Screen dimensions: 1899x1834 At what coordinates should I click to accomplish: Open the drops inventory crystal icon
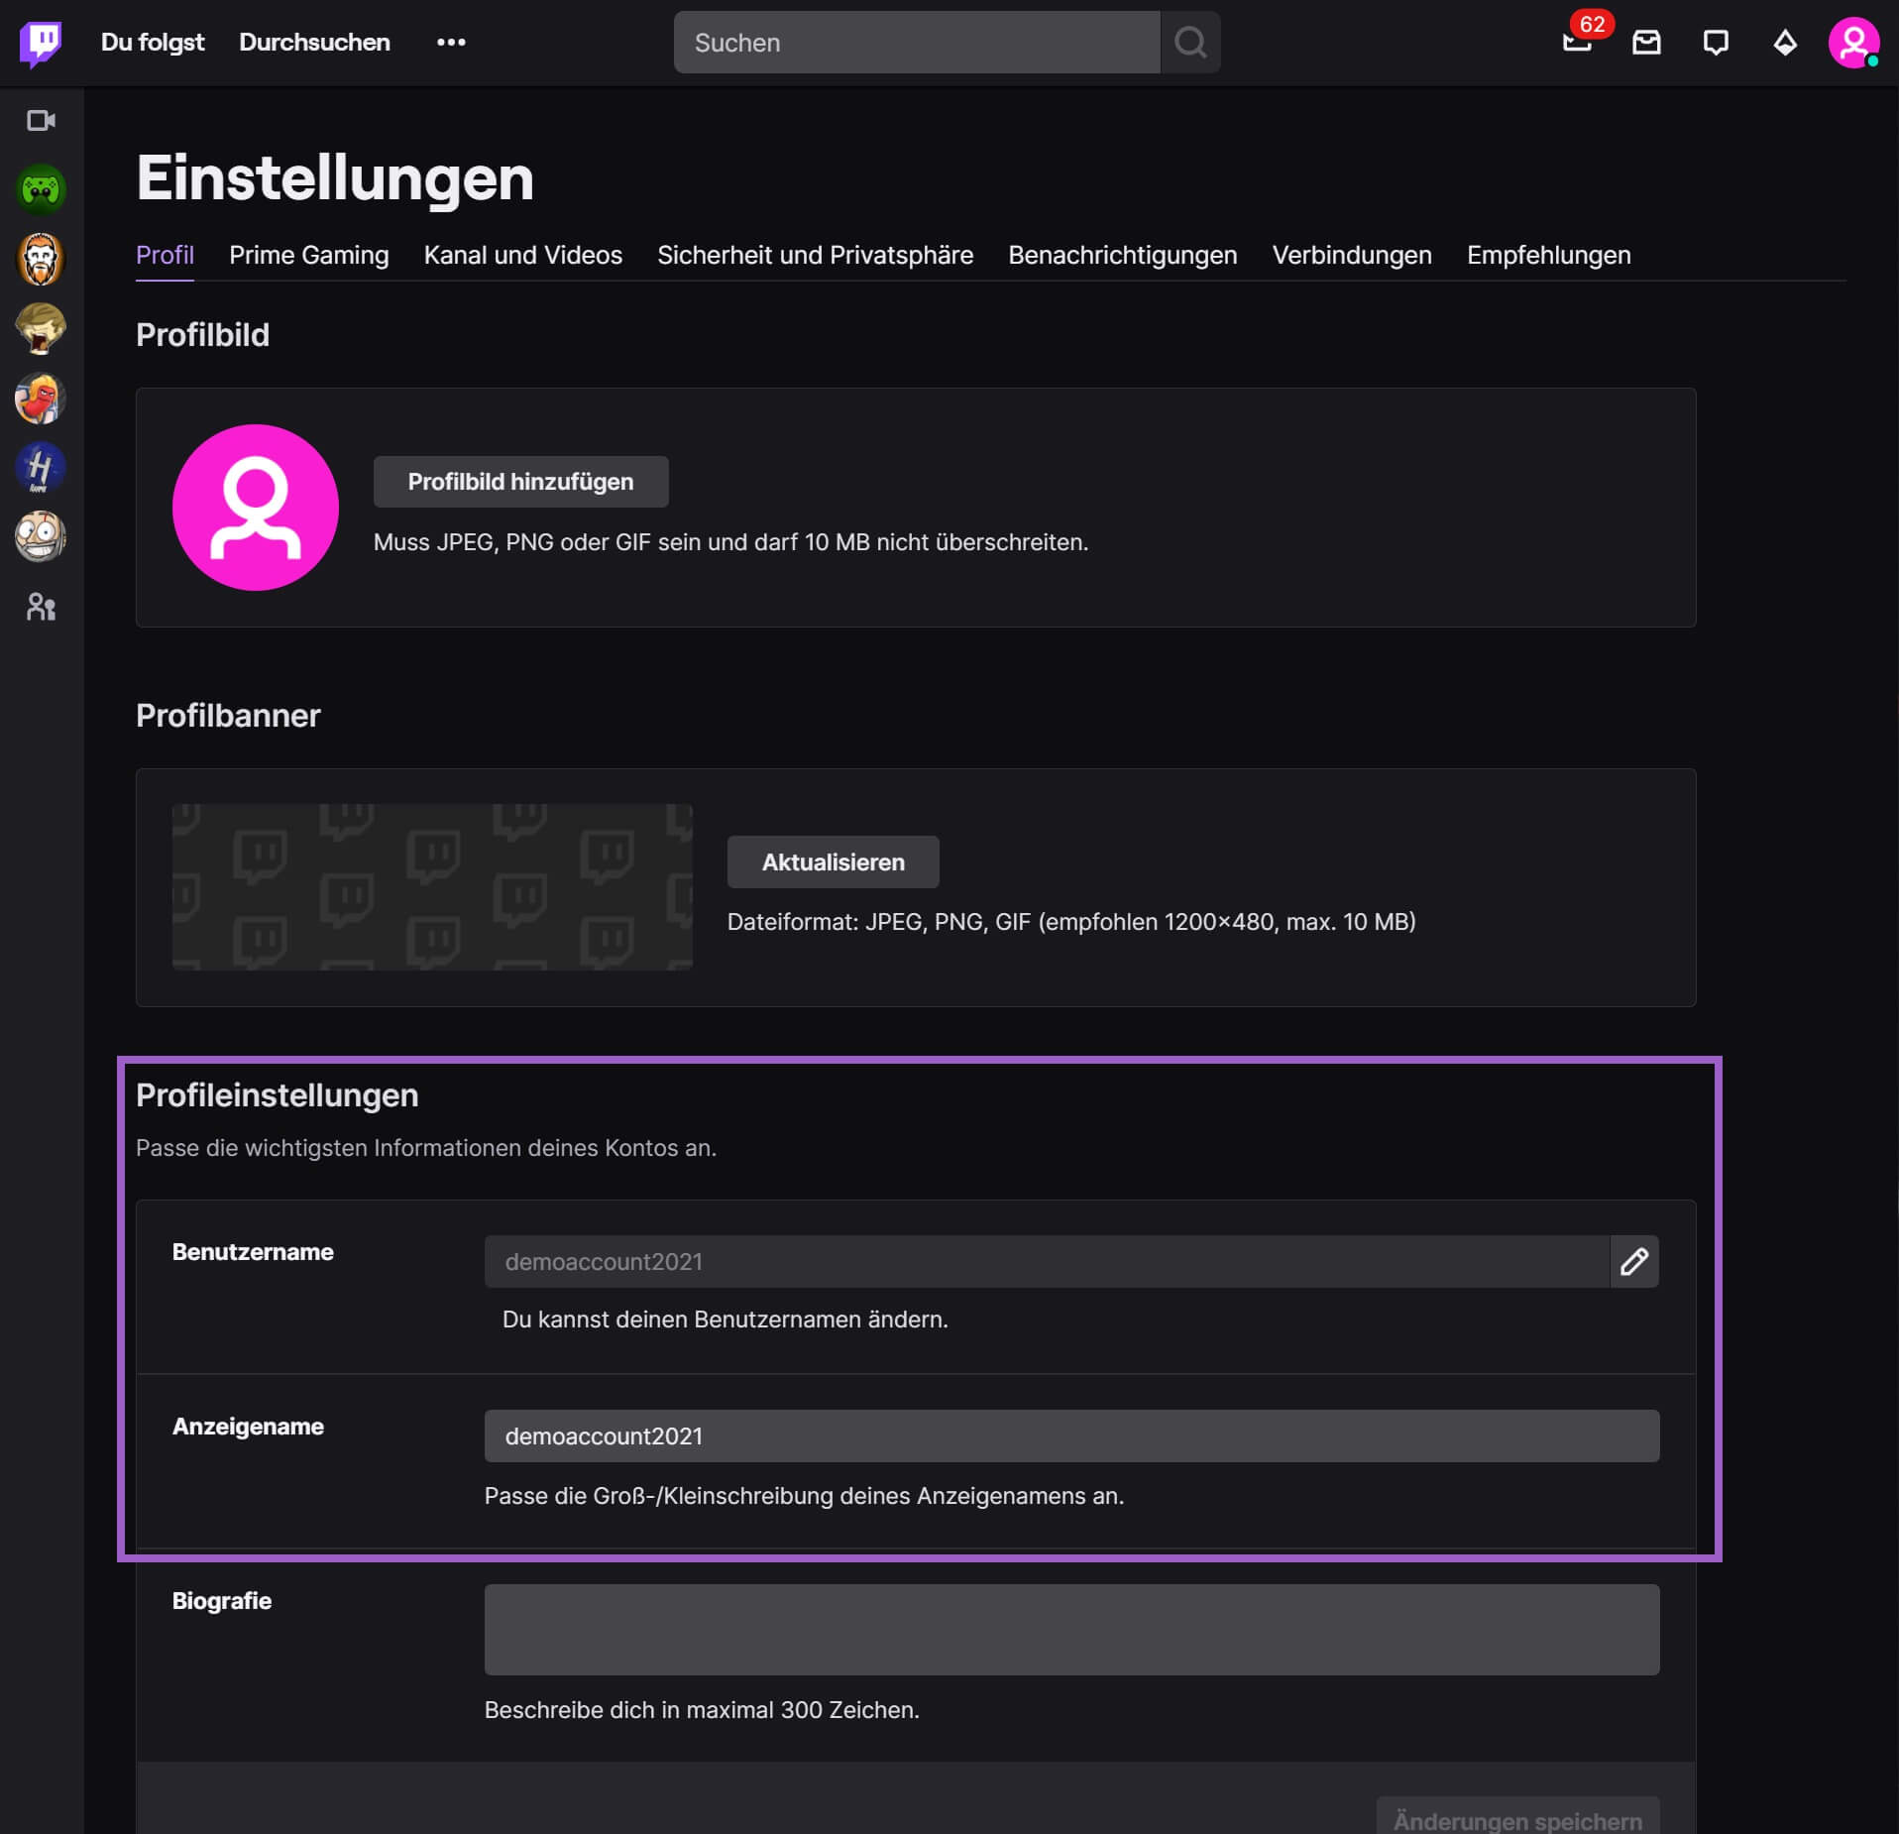point(1785,43)
